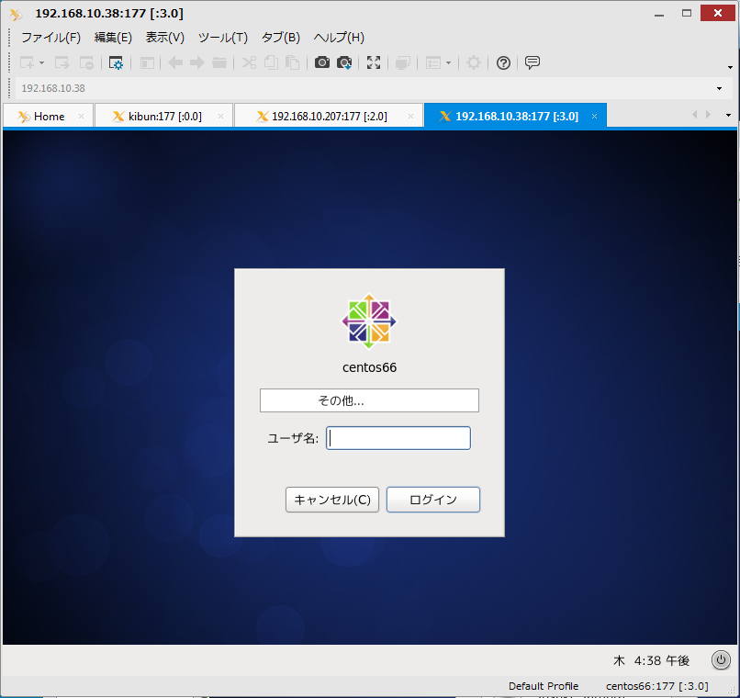This screenshot has height=698, width=740.
Task: Click camera with download arrow icon
Action: [344, 62]
